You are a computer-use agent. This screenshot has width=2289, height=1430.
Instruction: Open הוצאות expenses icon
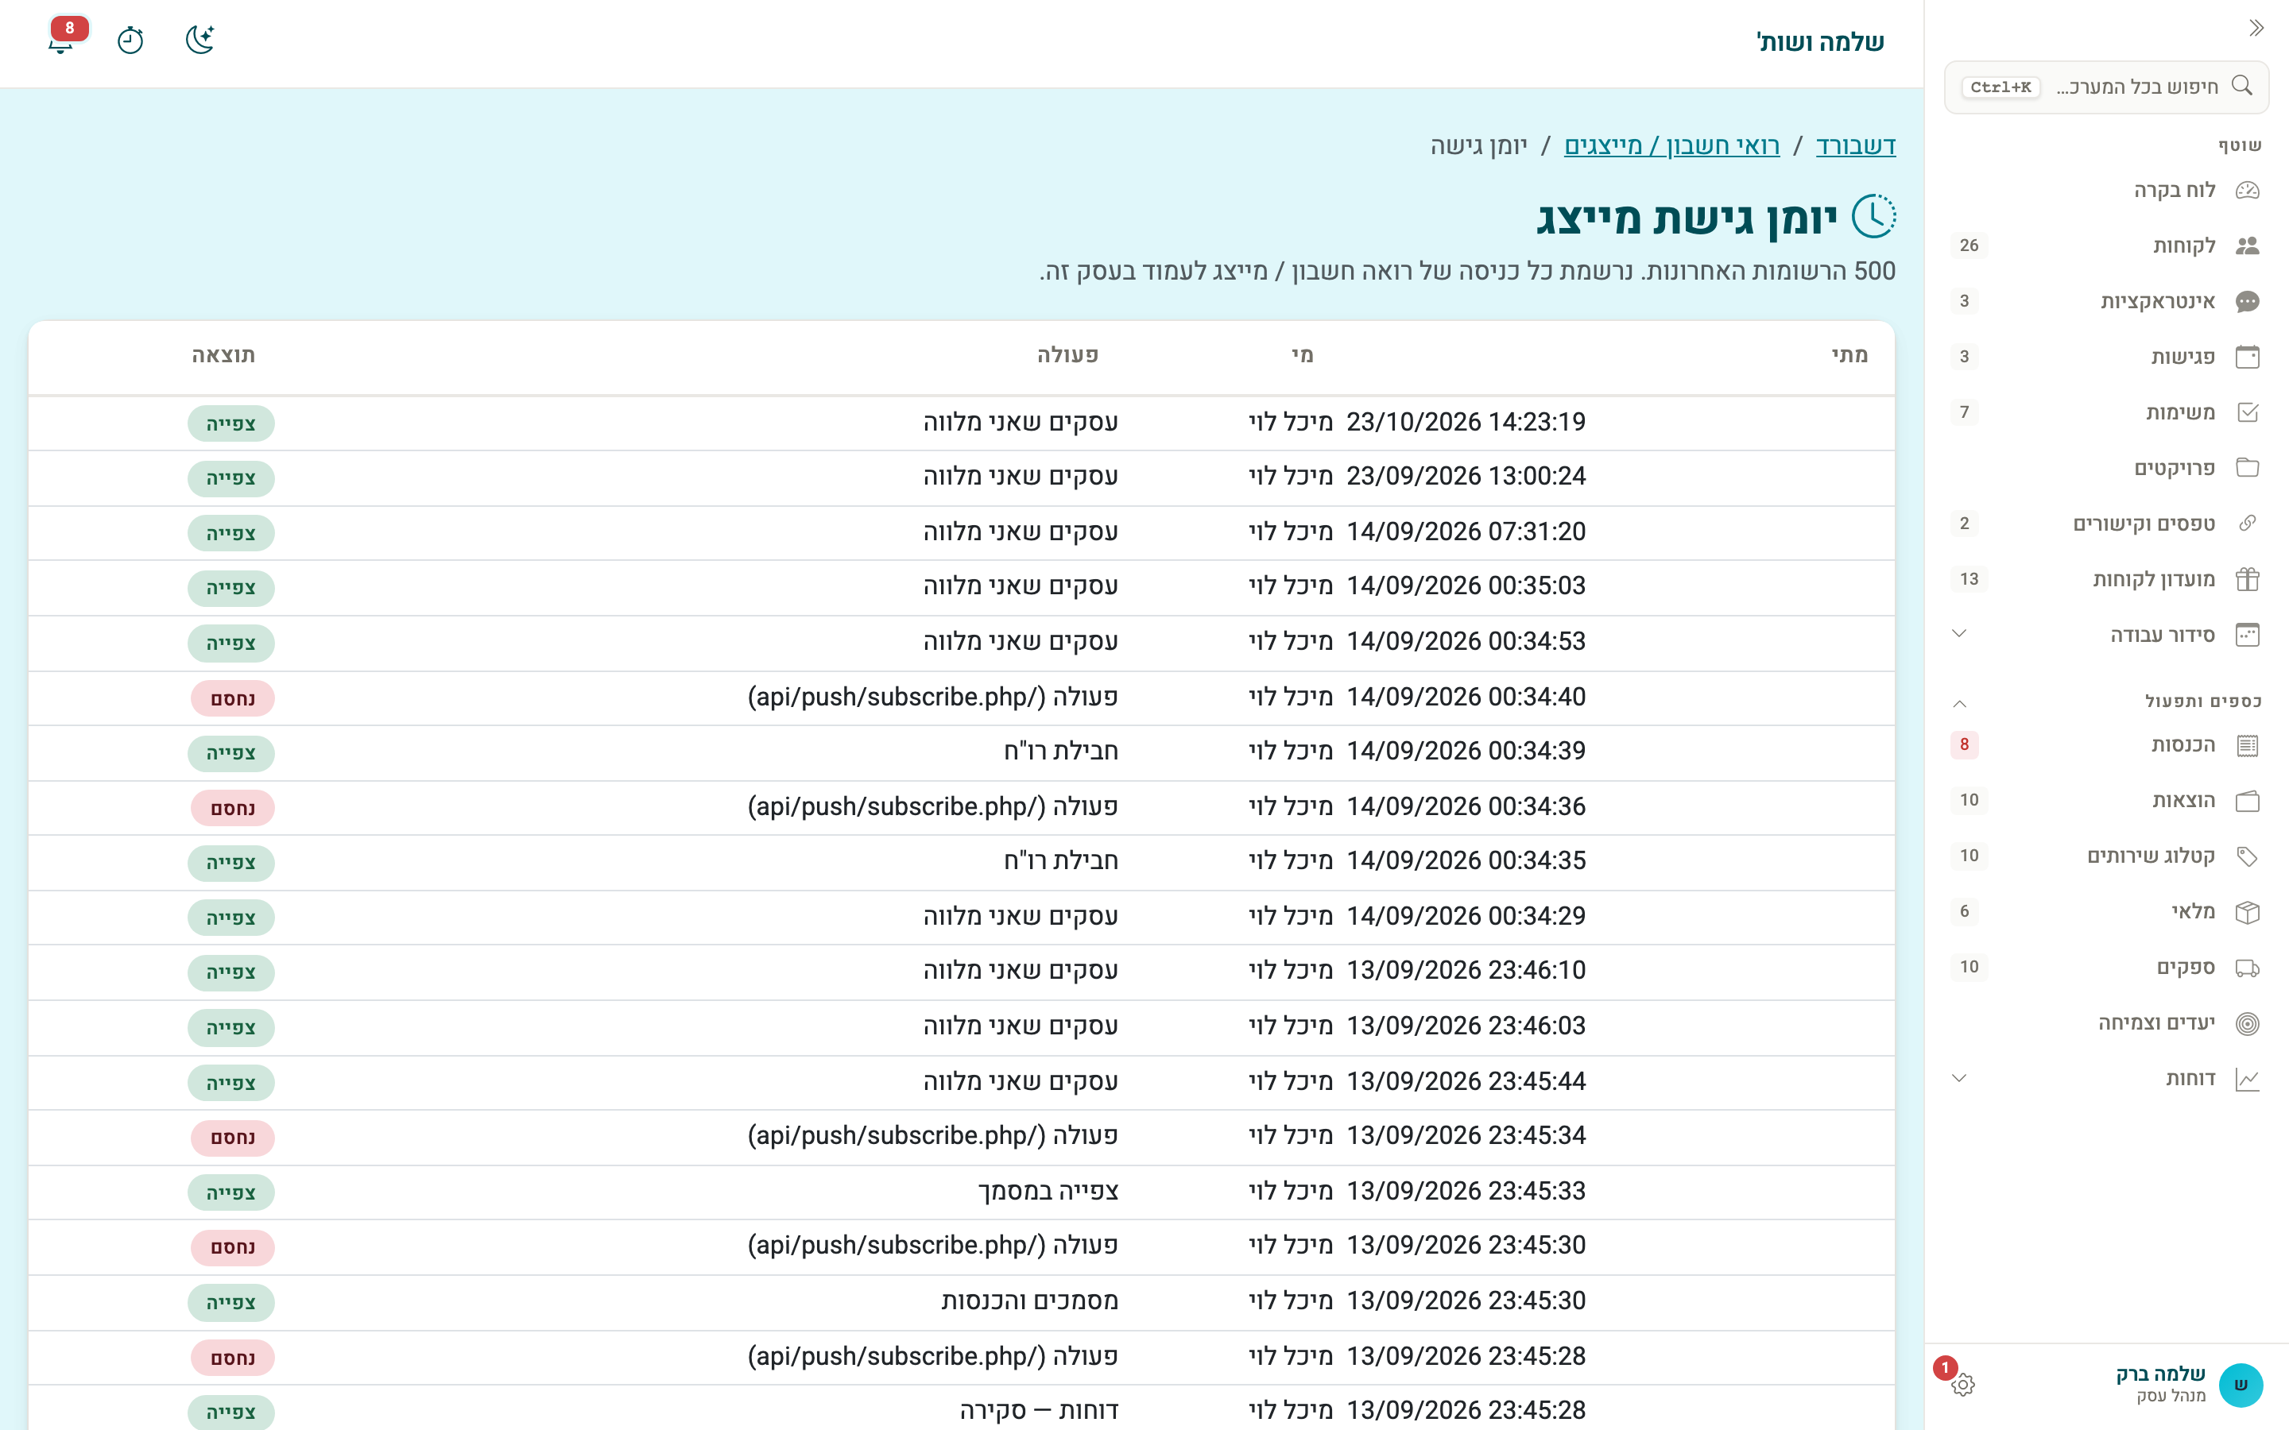[2248, 802]
